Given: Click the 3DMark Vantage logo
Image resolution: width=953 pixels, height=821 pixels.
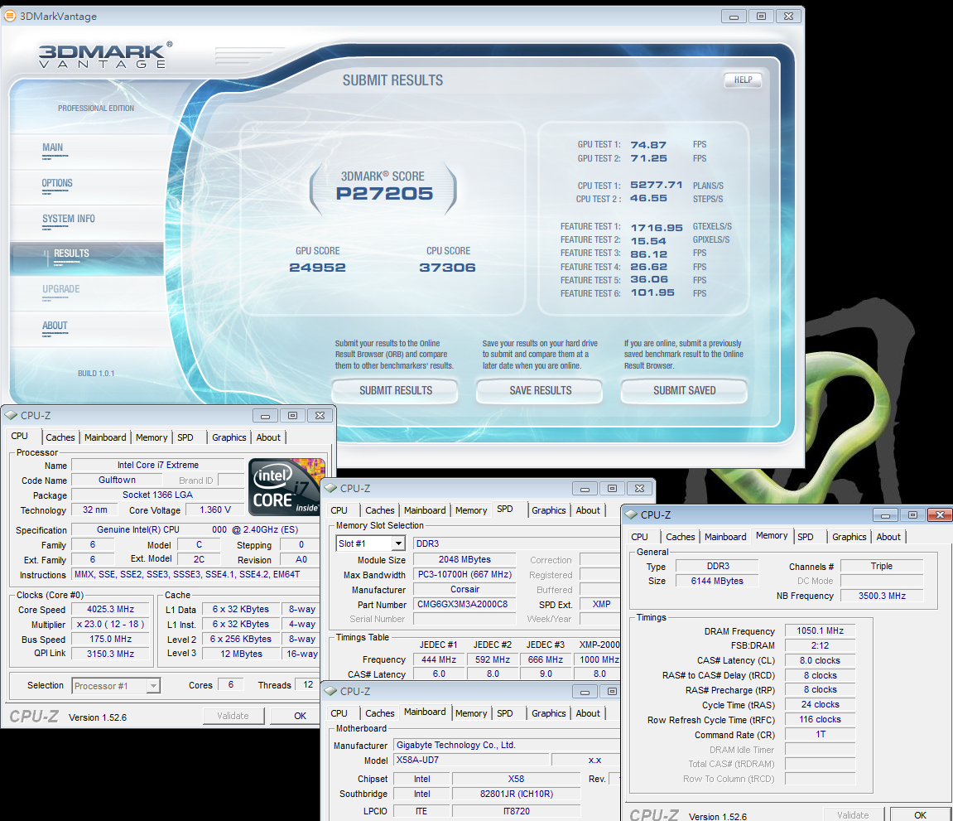Looking at the screenshot, I should [105, 55].
